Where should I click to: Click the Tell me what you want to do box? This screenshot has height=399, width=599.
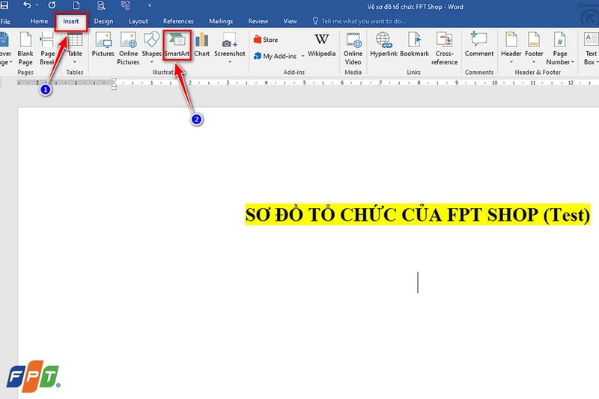click(359, 22)
